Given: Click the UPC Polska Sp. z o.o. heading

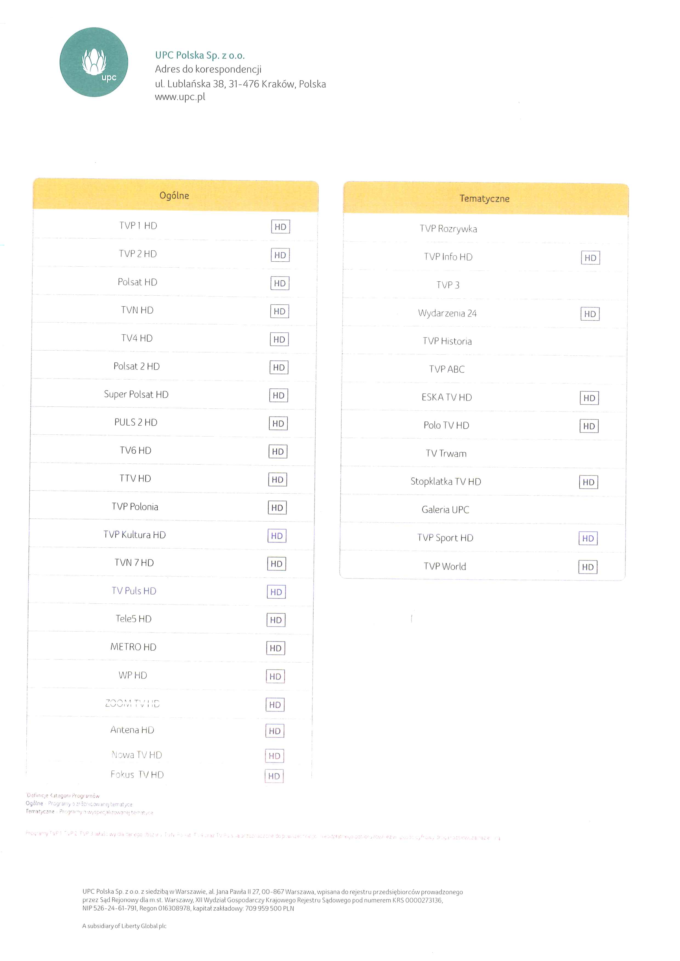Looking at the screenshot, I should click(200, 55).
